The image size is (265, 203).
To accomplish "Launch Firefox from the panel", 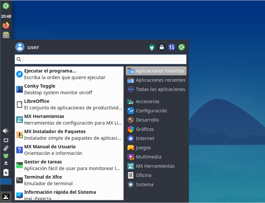I will click(6, 25).
